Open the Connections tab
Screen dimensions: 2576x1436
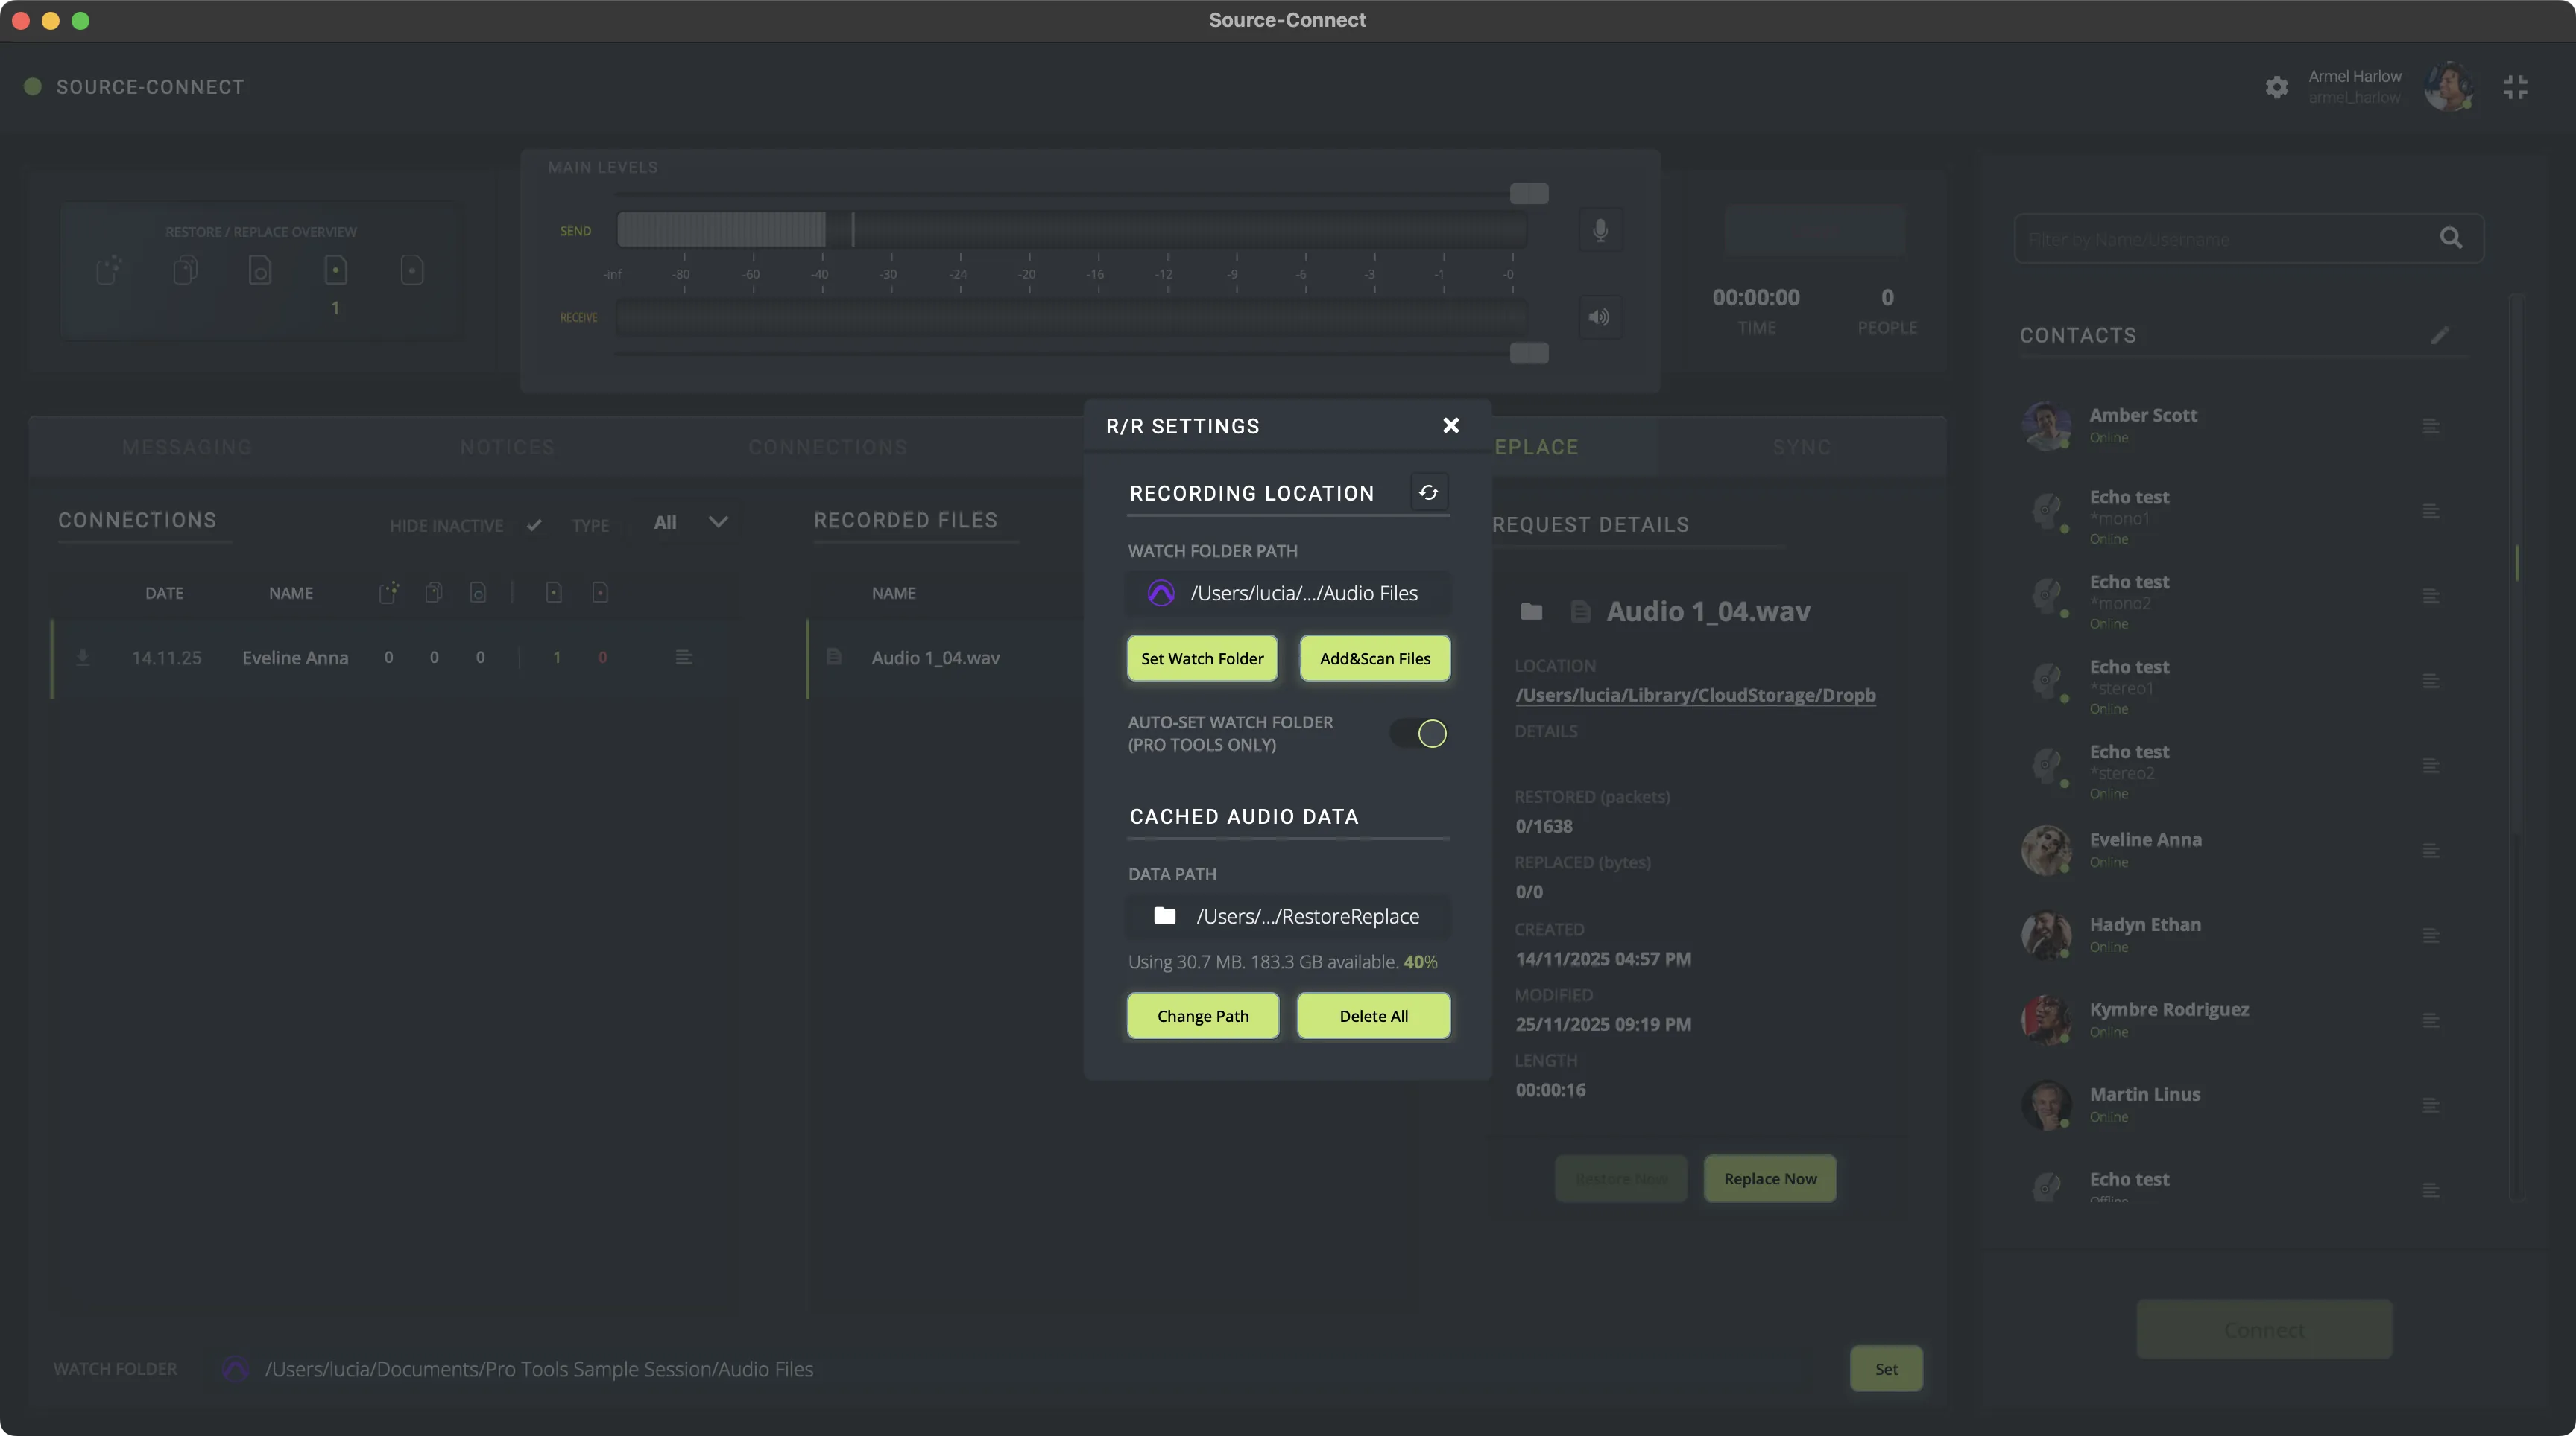point(828,447)
